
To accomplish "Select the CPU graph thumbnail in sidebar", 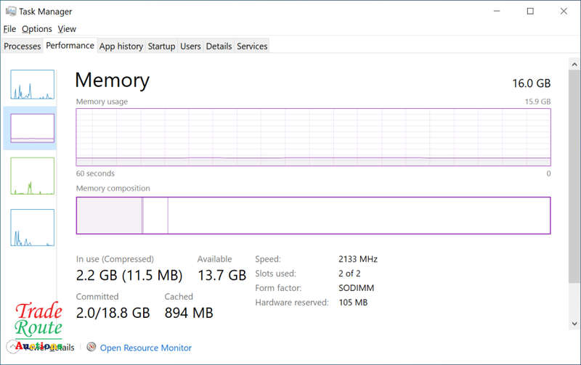I will [32, 85].
